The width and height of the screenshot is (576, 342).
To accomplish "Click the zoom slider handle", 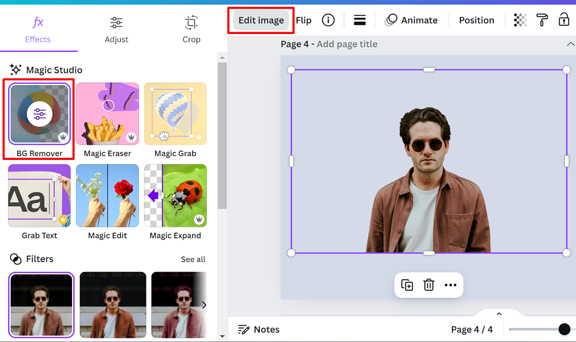I will pyautogui.click(x=564, y=329).
